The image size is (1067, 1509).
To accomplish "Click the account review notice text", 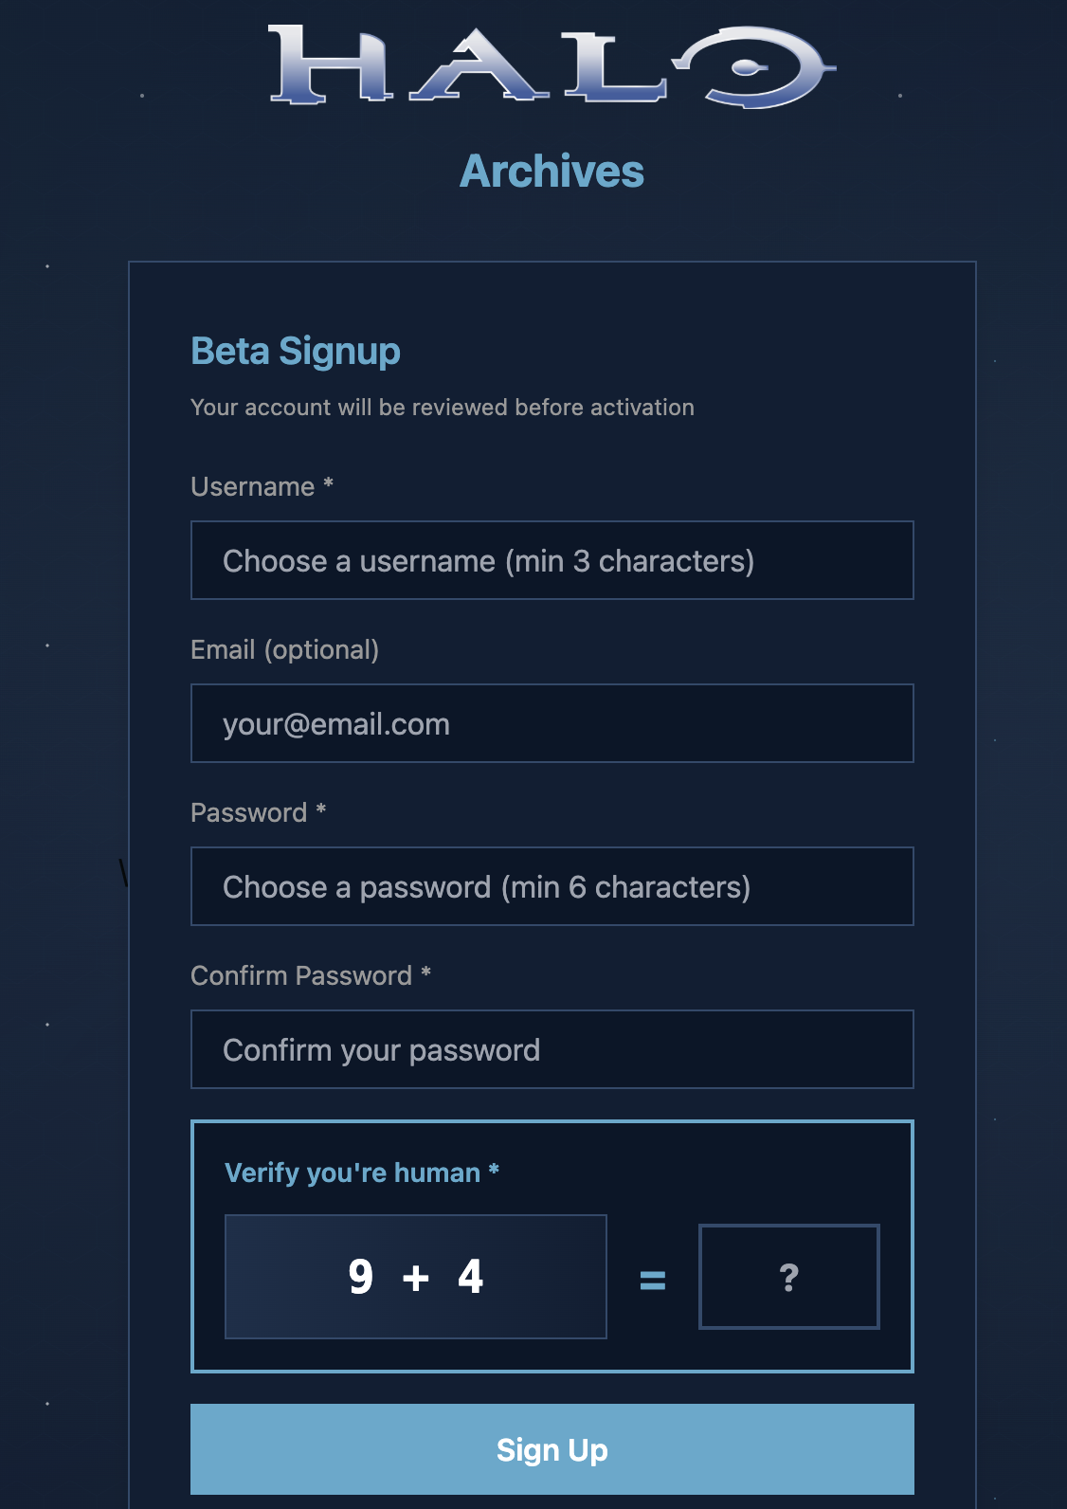I will pyautogui.click(x=442, y=407).
